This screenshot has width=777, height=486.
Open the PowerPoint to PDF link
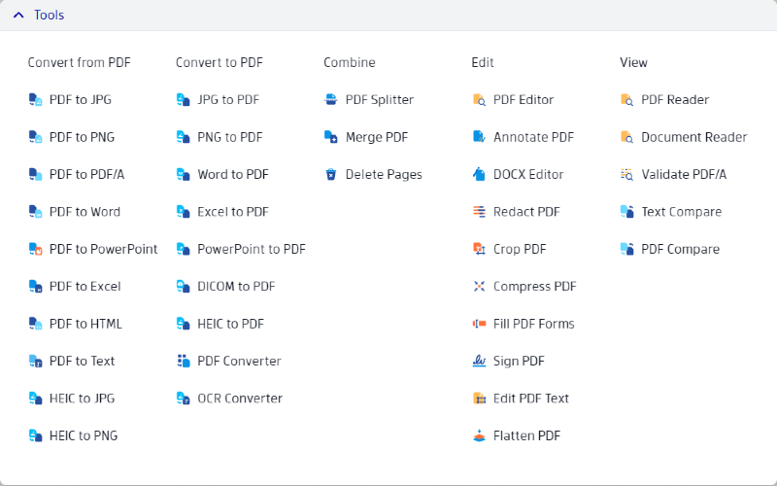(x=252, y=249)
